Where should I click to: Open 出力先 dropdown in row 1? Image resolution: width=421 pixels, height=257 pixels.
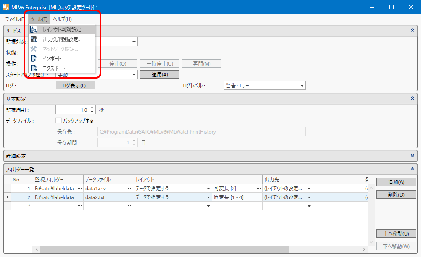(309, 189)
